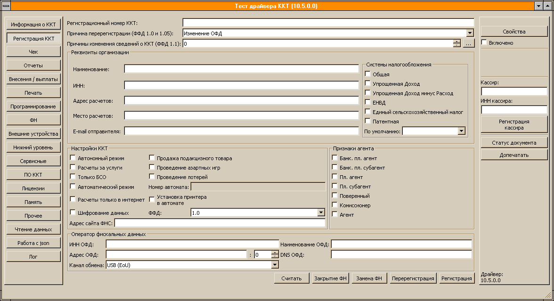The width and height of the screenshot is (554, 301).
Task: Go to the Работа с json section
Action: pyautogui.click(x=33, y=243)
